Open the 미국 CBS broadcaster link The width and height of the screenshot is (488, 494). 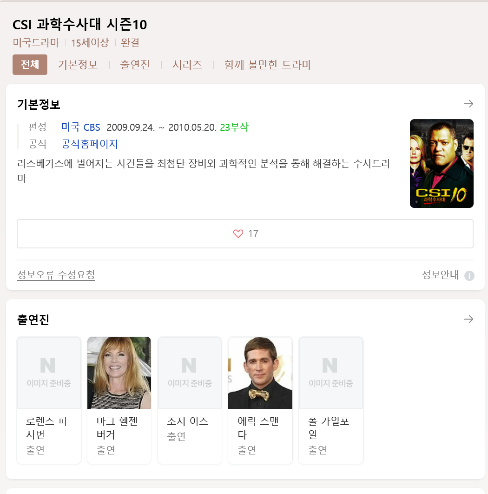click(x=80, y=127)
